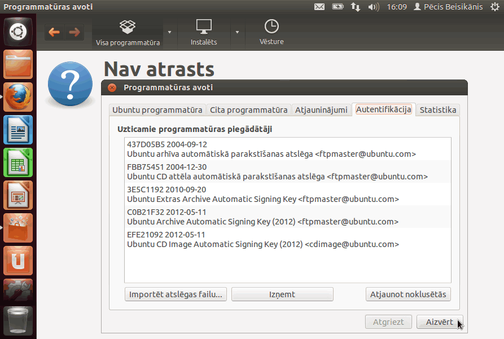Launch Firefox from the launcher
504x339 pixels.
click(18, 97)
